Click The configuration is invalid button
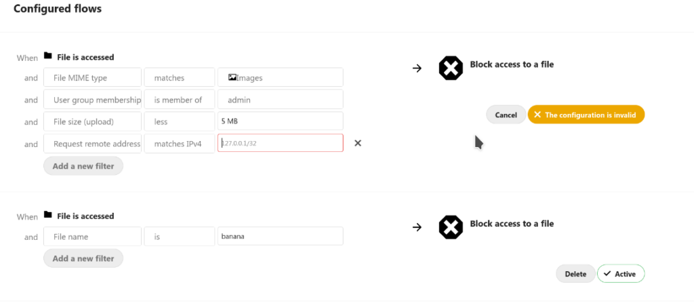 click(x=586, y=115)
